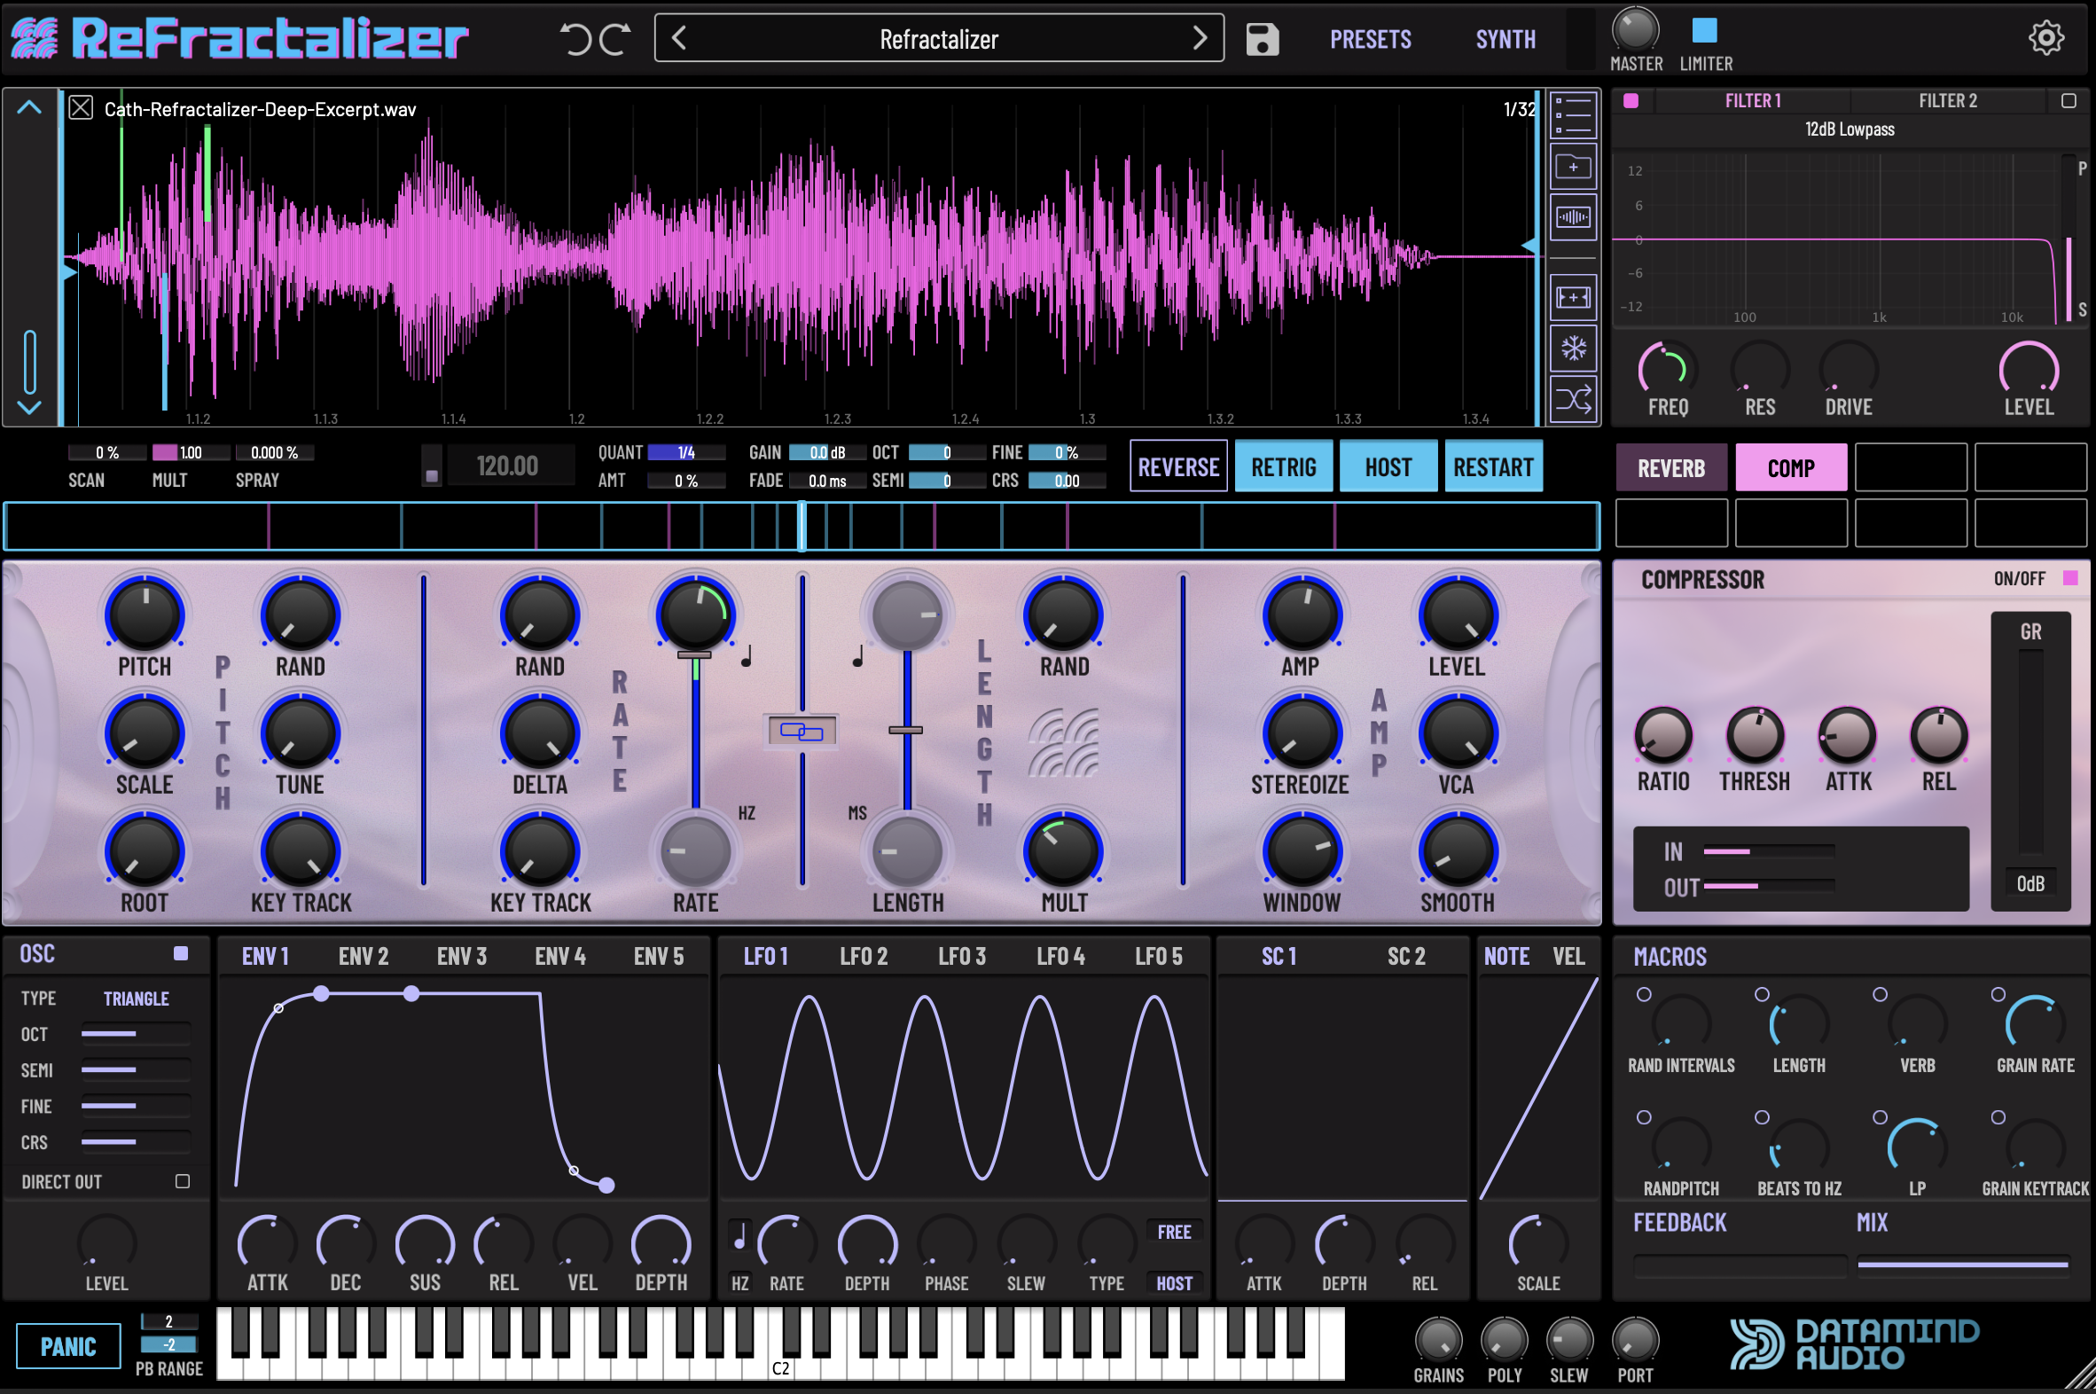Open Refractalizer preset name menu
Viewport: 2096px width, 1394px height.
[x=939, y=39]
